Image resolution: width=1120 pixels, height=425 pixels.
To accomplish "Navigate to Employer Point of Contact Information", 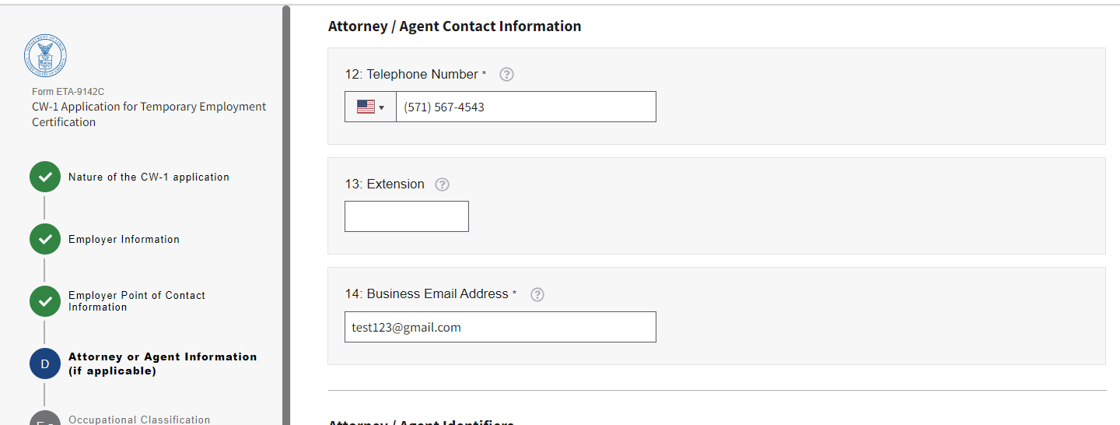I will 136,301.
